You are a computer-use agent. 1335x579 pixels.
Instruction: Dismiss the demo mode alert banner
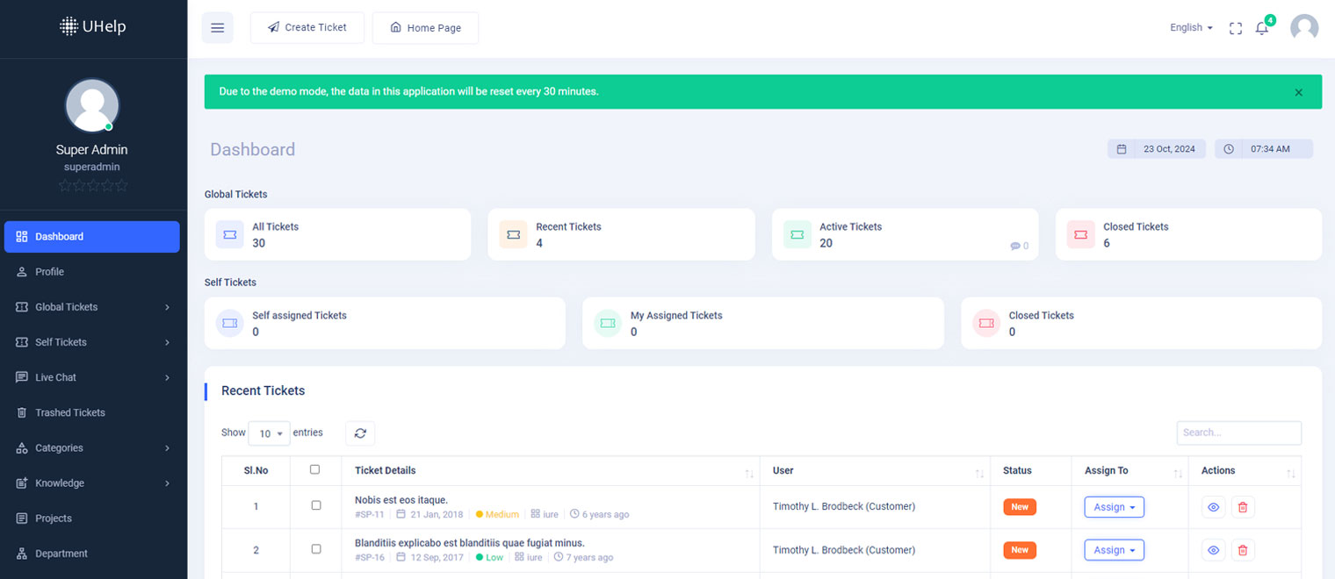click(x=1298, y=92)
